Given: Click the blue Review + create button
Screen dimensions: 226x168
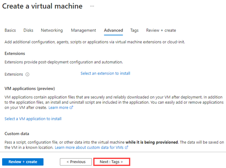Looking at the screenshot, I should tap(23, 162).
